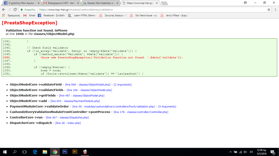Open line 643 classes/PaymentModule.php link
The width and height of the screenshot is (279, 156).
coord(75,101)
